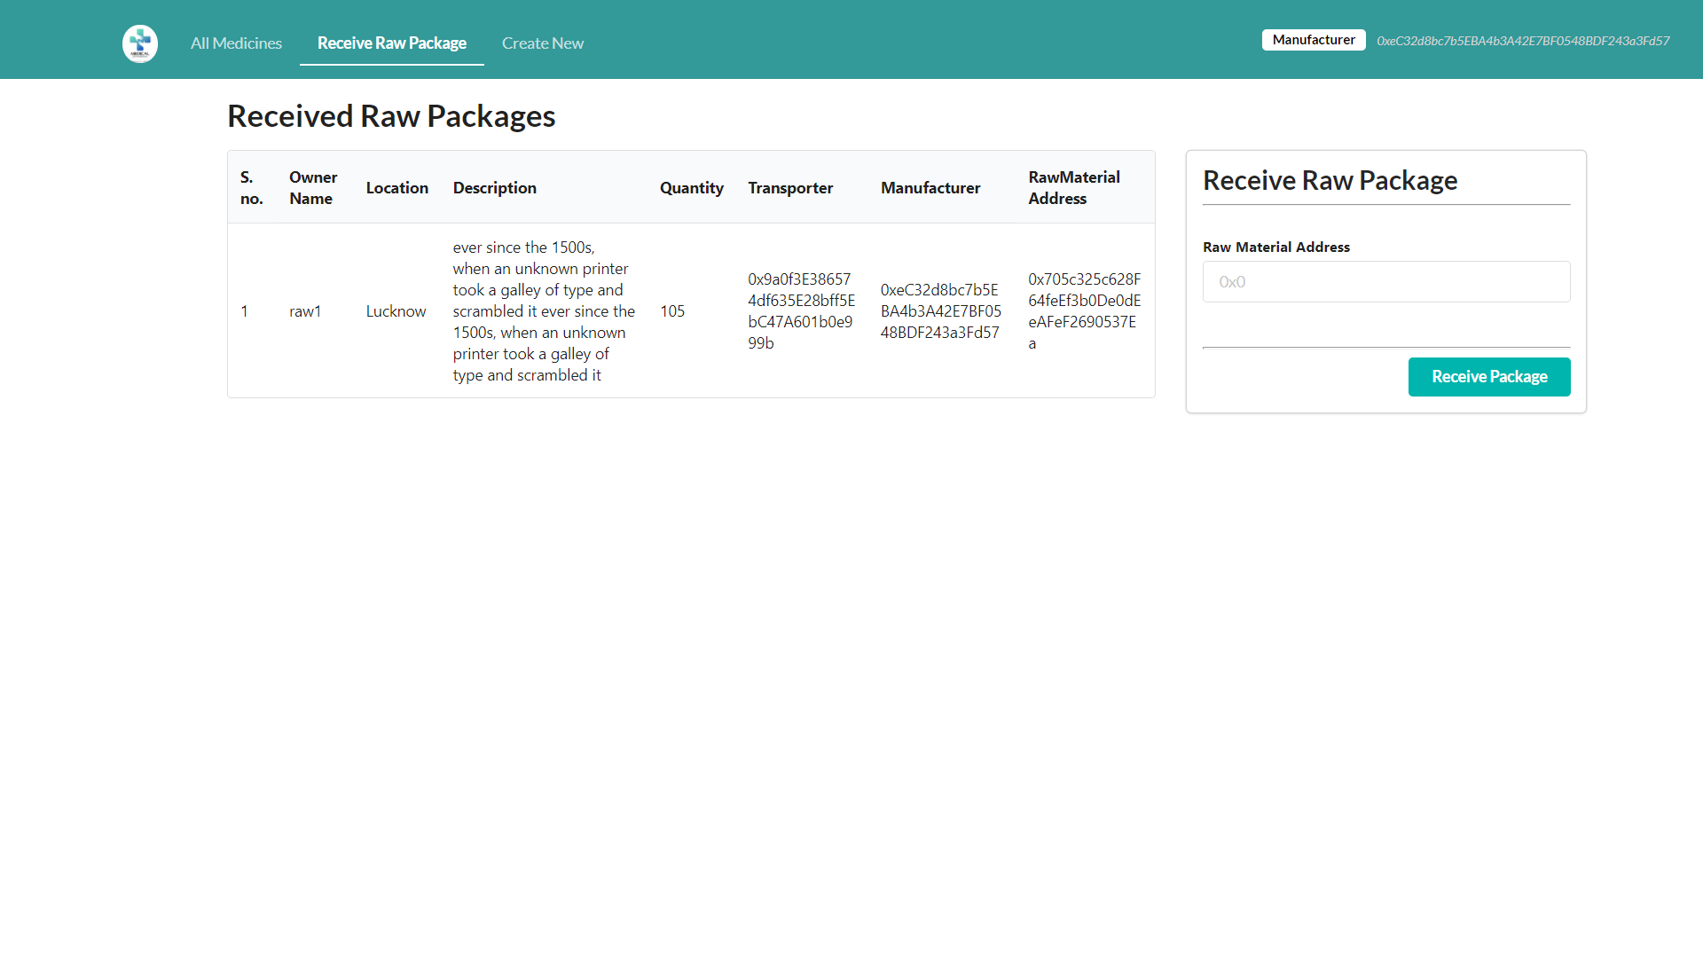Select the Receive Raw Package tab
This screenshot has height=958, width=1703.
391,43
